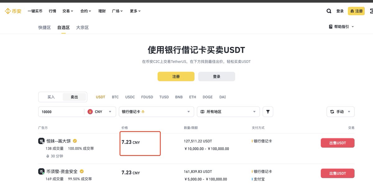373x184 pixels.
Task: Click 出售USDT for 币须發-资金安全
Action: [x=338, y=173]
